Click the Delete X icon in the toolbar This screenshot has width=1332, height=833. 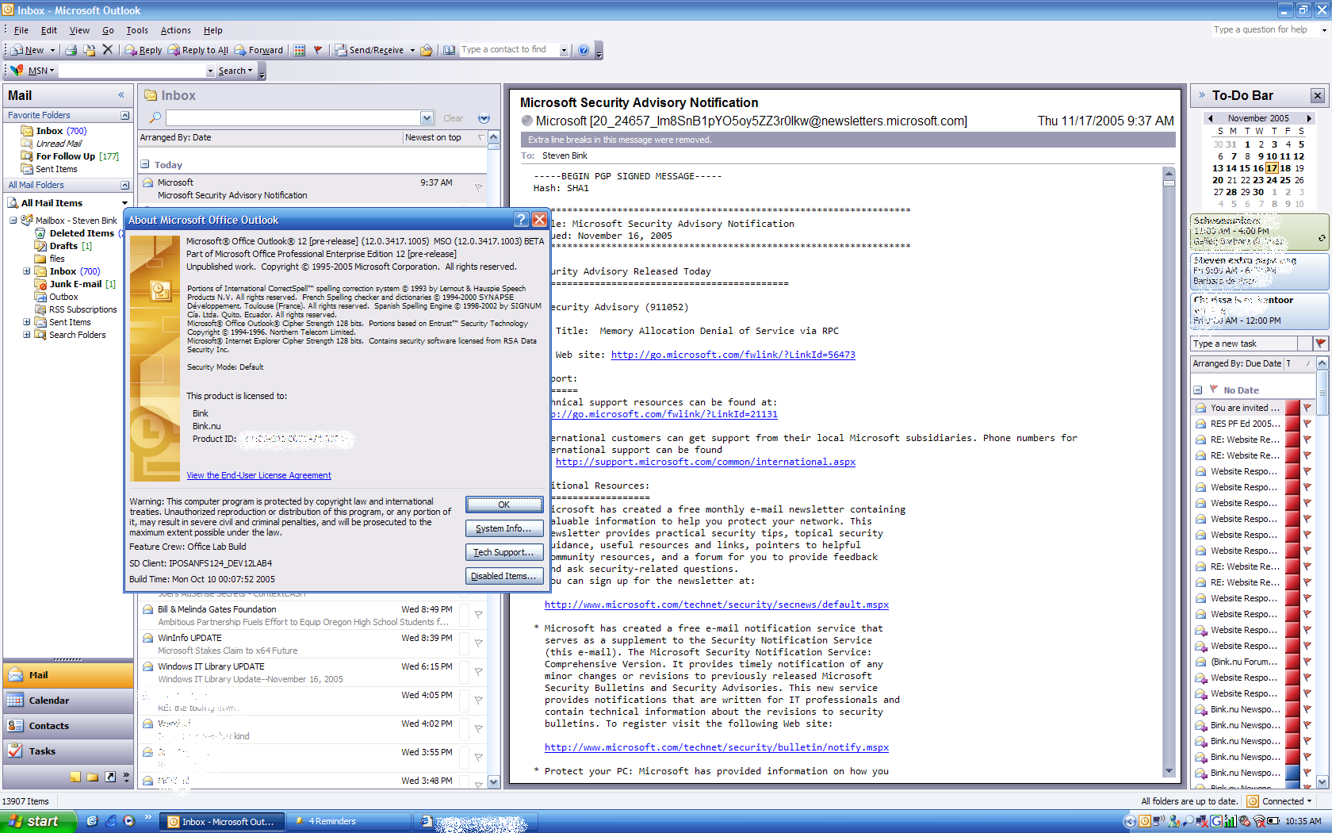[108, 50]
